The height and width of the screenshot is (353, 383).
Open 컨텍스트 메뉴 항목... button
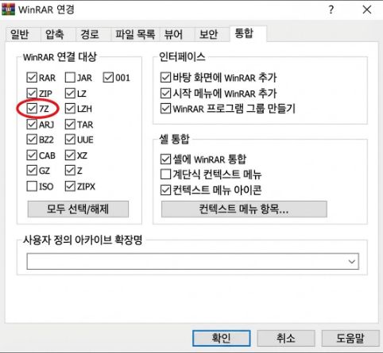(x=244, y=209)
